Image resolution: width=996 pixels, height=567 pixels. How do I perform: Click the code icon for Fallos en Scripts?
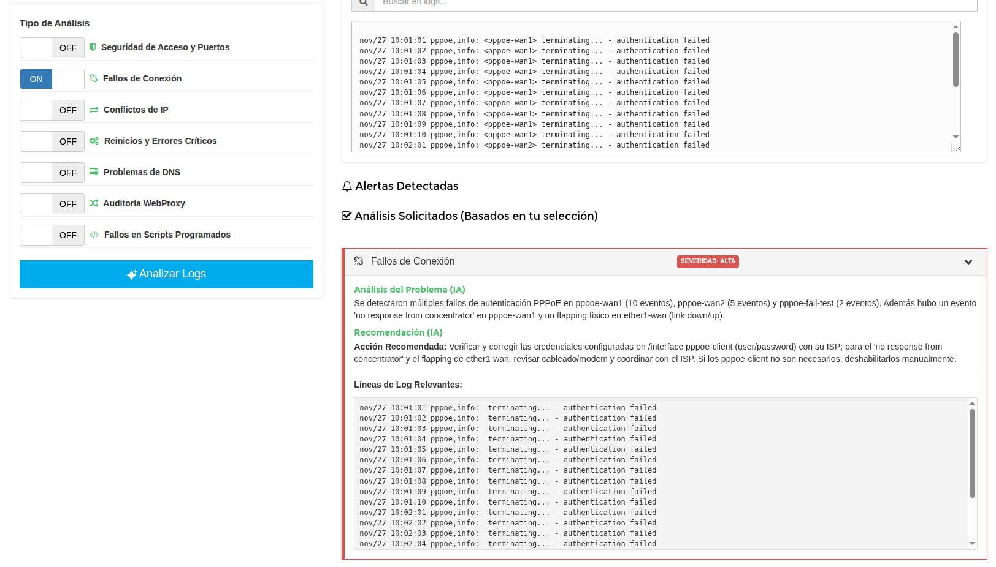click(94, 235)
